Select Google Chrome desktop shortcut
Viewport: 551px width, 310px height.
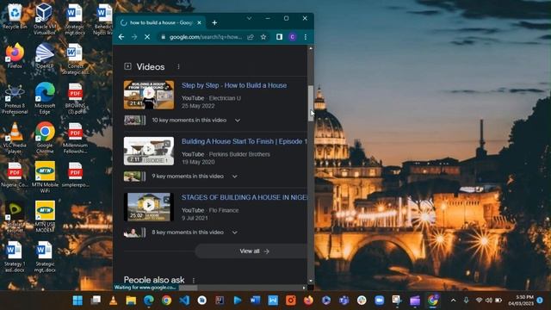(45, 138)
